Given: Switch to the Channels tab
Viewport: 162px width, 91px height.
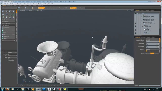Looking at the screenshot, I should pos(143,37).
